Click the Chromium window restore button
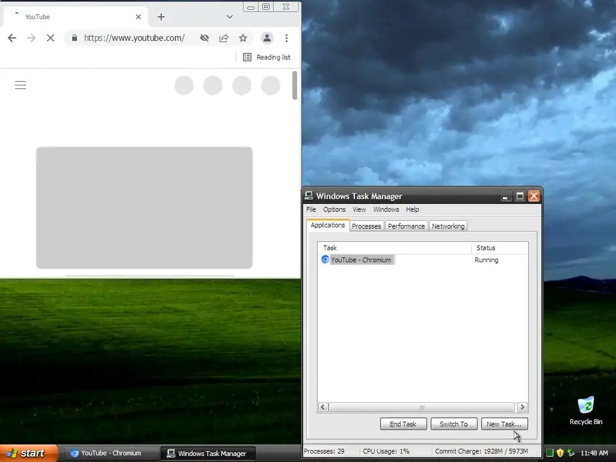 pyautogui.click(x=266, y=7)
